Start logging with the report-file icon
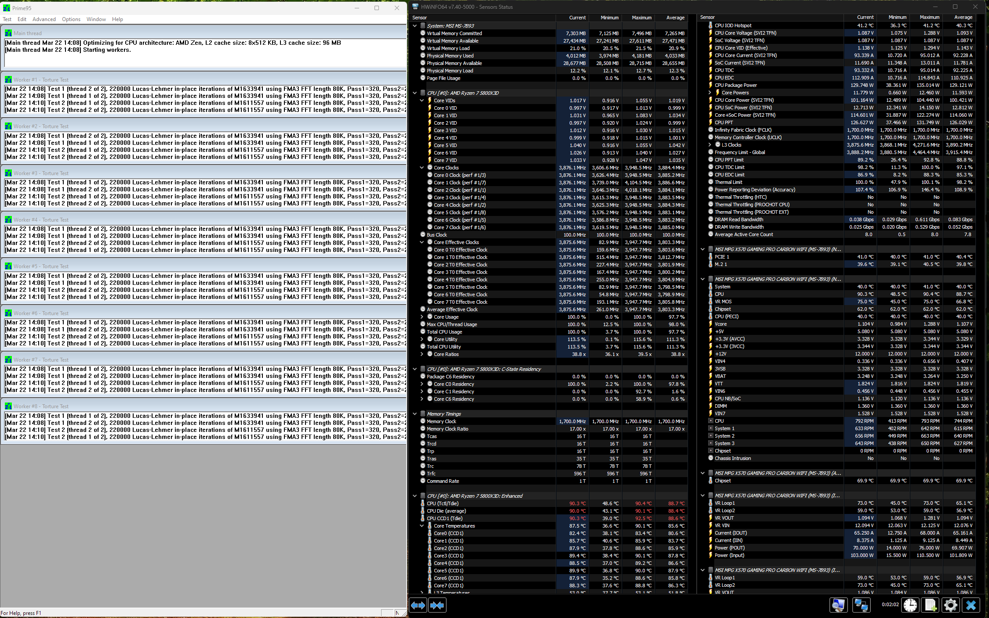 pyautogui.click(x=931, y=605)
